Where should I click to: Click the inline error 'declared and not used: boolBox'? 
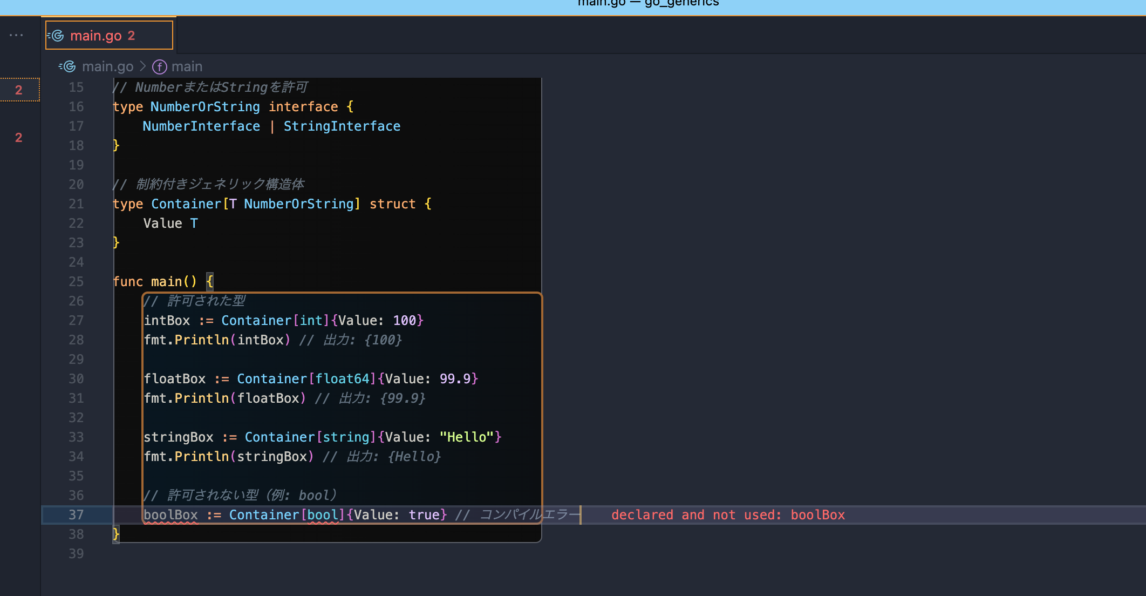click(x=727, y=515)
